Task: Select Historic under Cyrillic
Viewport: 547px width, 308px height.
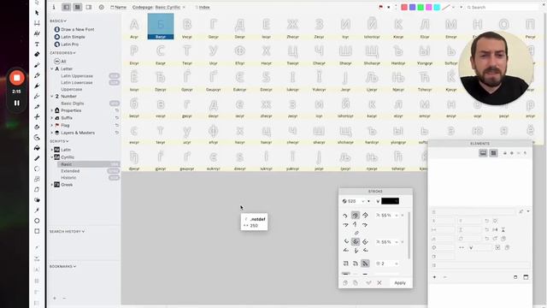Action: click(x=68, y=177)
